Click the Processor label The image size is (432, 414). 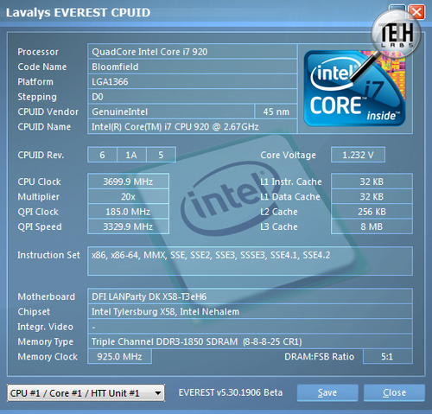click(x=38, y=52)
